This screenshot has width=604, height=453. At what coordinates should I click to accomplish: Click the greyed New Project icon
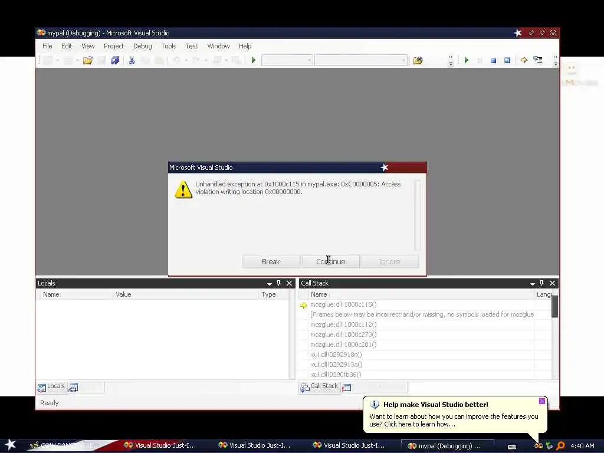[48, 60]
